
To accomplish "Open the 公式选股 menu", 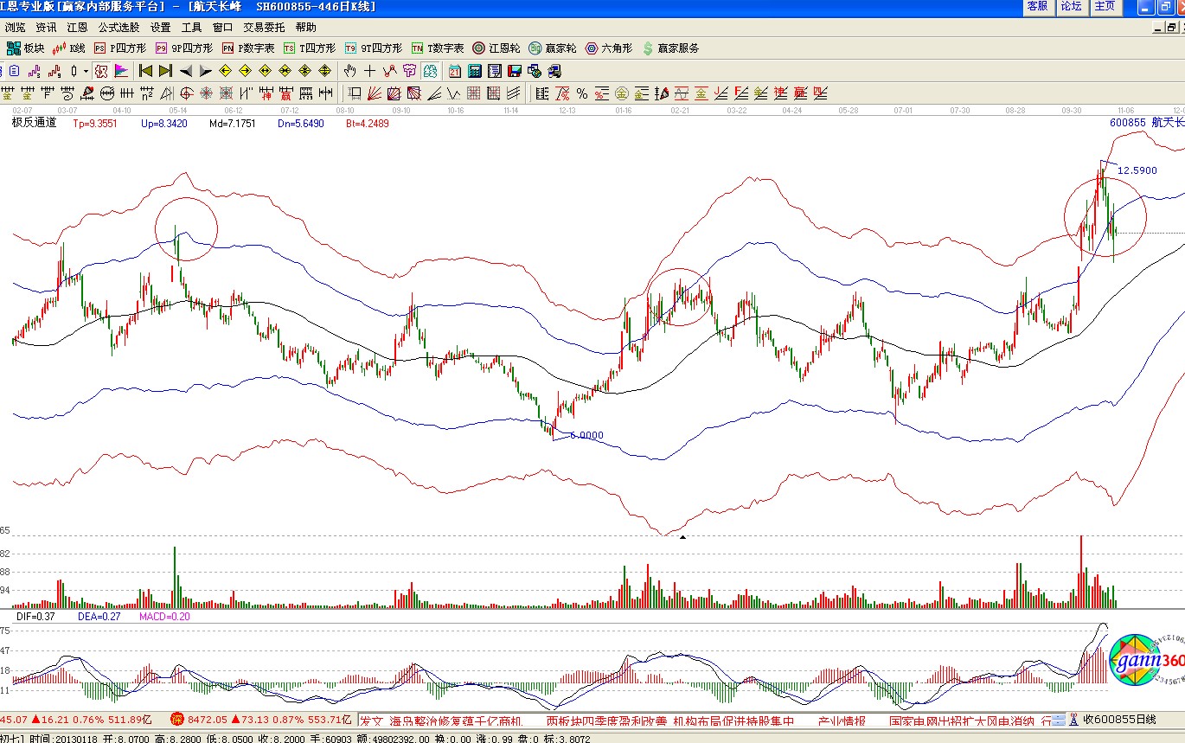I will point(118,28).
